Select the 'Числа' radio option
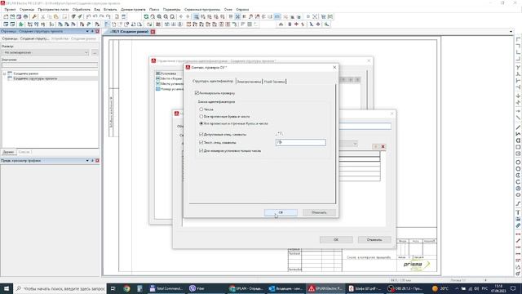Image resolution: width=522 pixels, height=294 pixels. pyautogui.click(x=201, y=109)
